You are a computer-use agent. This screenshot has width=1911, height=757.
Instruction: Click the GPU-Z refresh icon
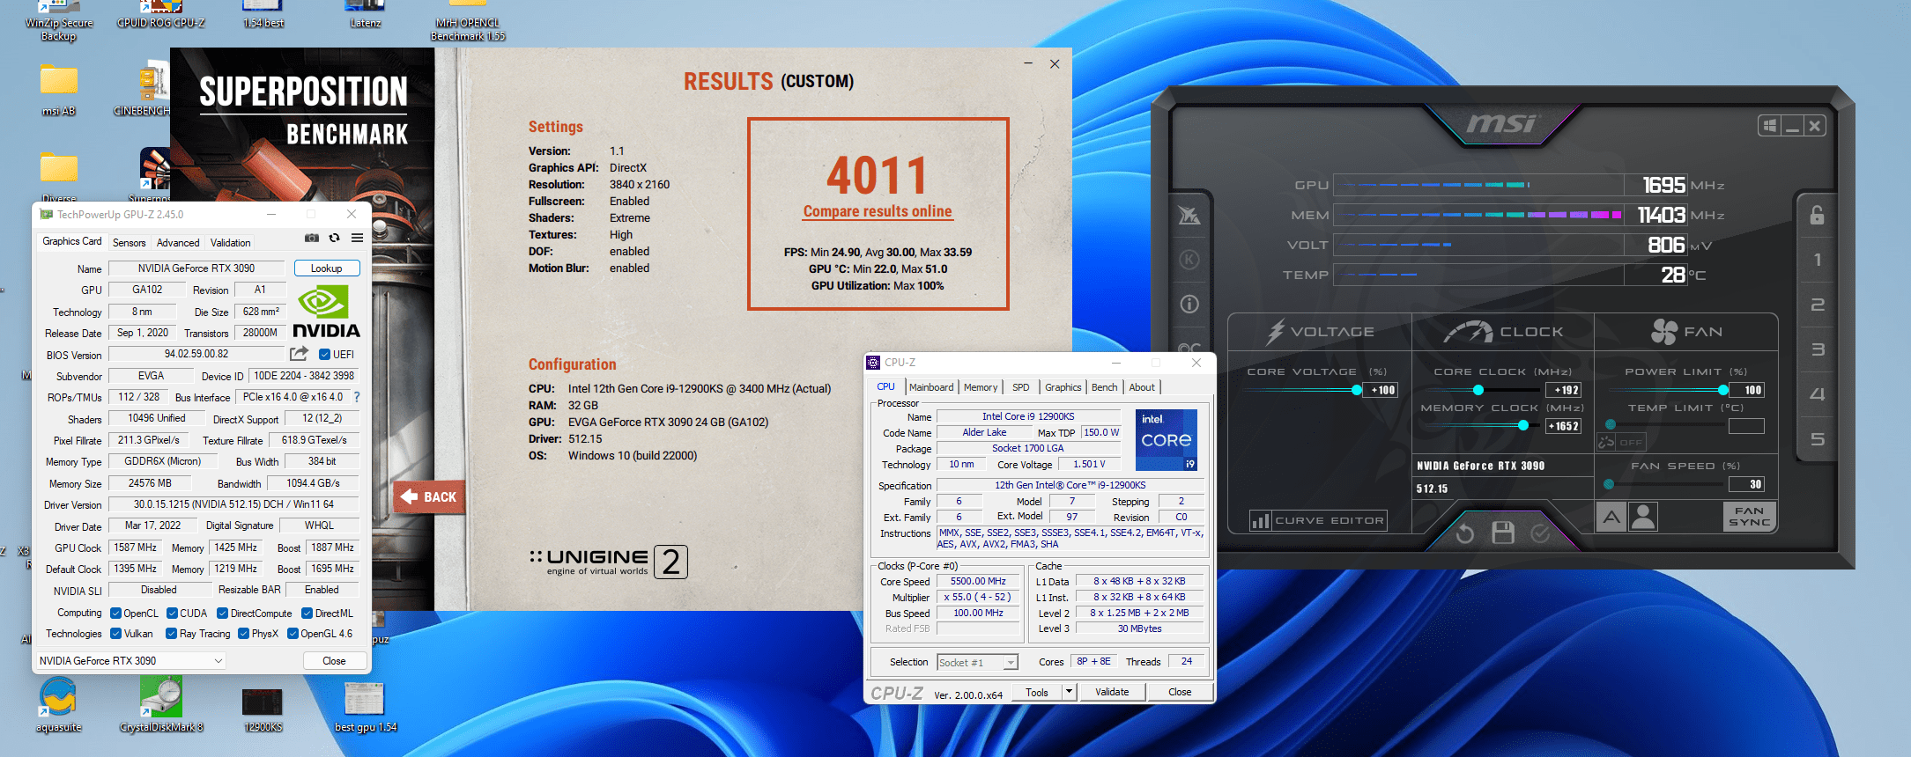(334, 238)
